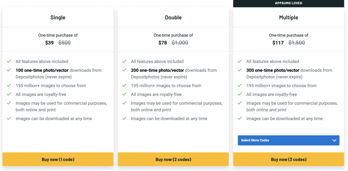Image resolution: width=348 pixels, height=171 pixels.
Task: Click checkmark beside Double's '195 million+ images'
Action: point(124,85)
